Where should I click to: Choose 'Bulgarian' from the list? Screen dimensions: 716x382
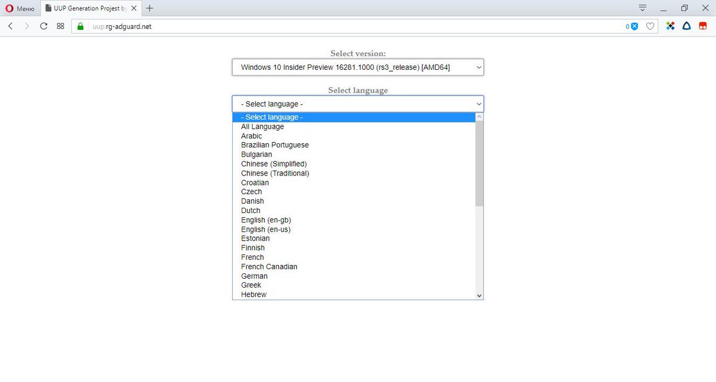tap(354, 155)
